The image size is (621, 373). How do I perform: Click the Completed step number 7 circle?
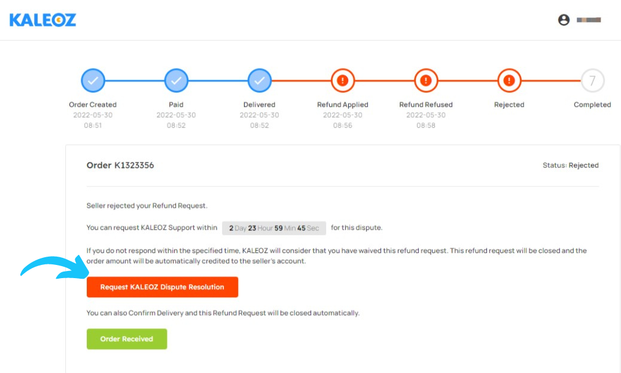[x=592, y=81]
